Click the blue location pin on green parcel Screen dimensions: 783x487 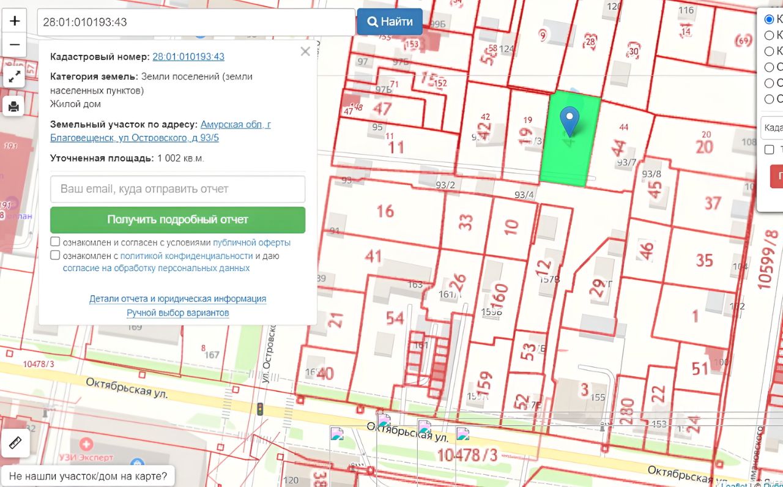[x=570, y=122]
